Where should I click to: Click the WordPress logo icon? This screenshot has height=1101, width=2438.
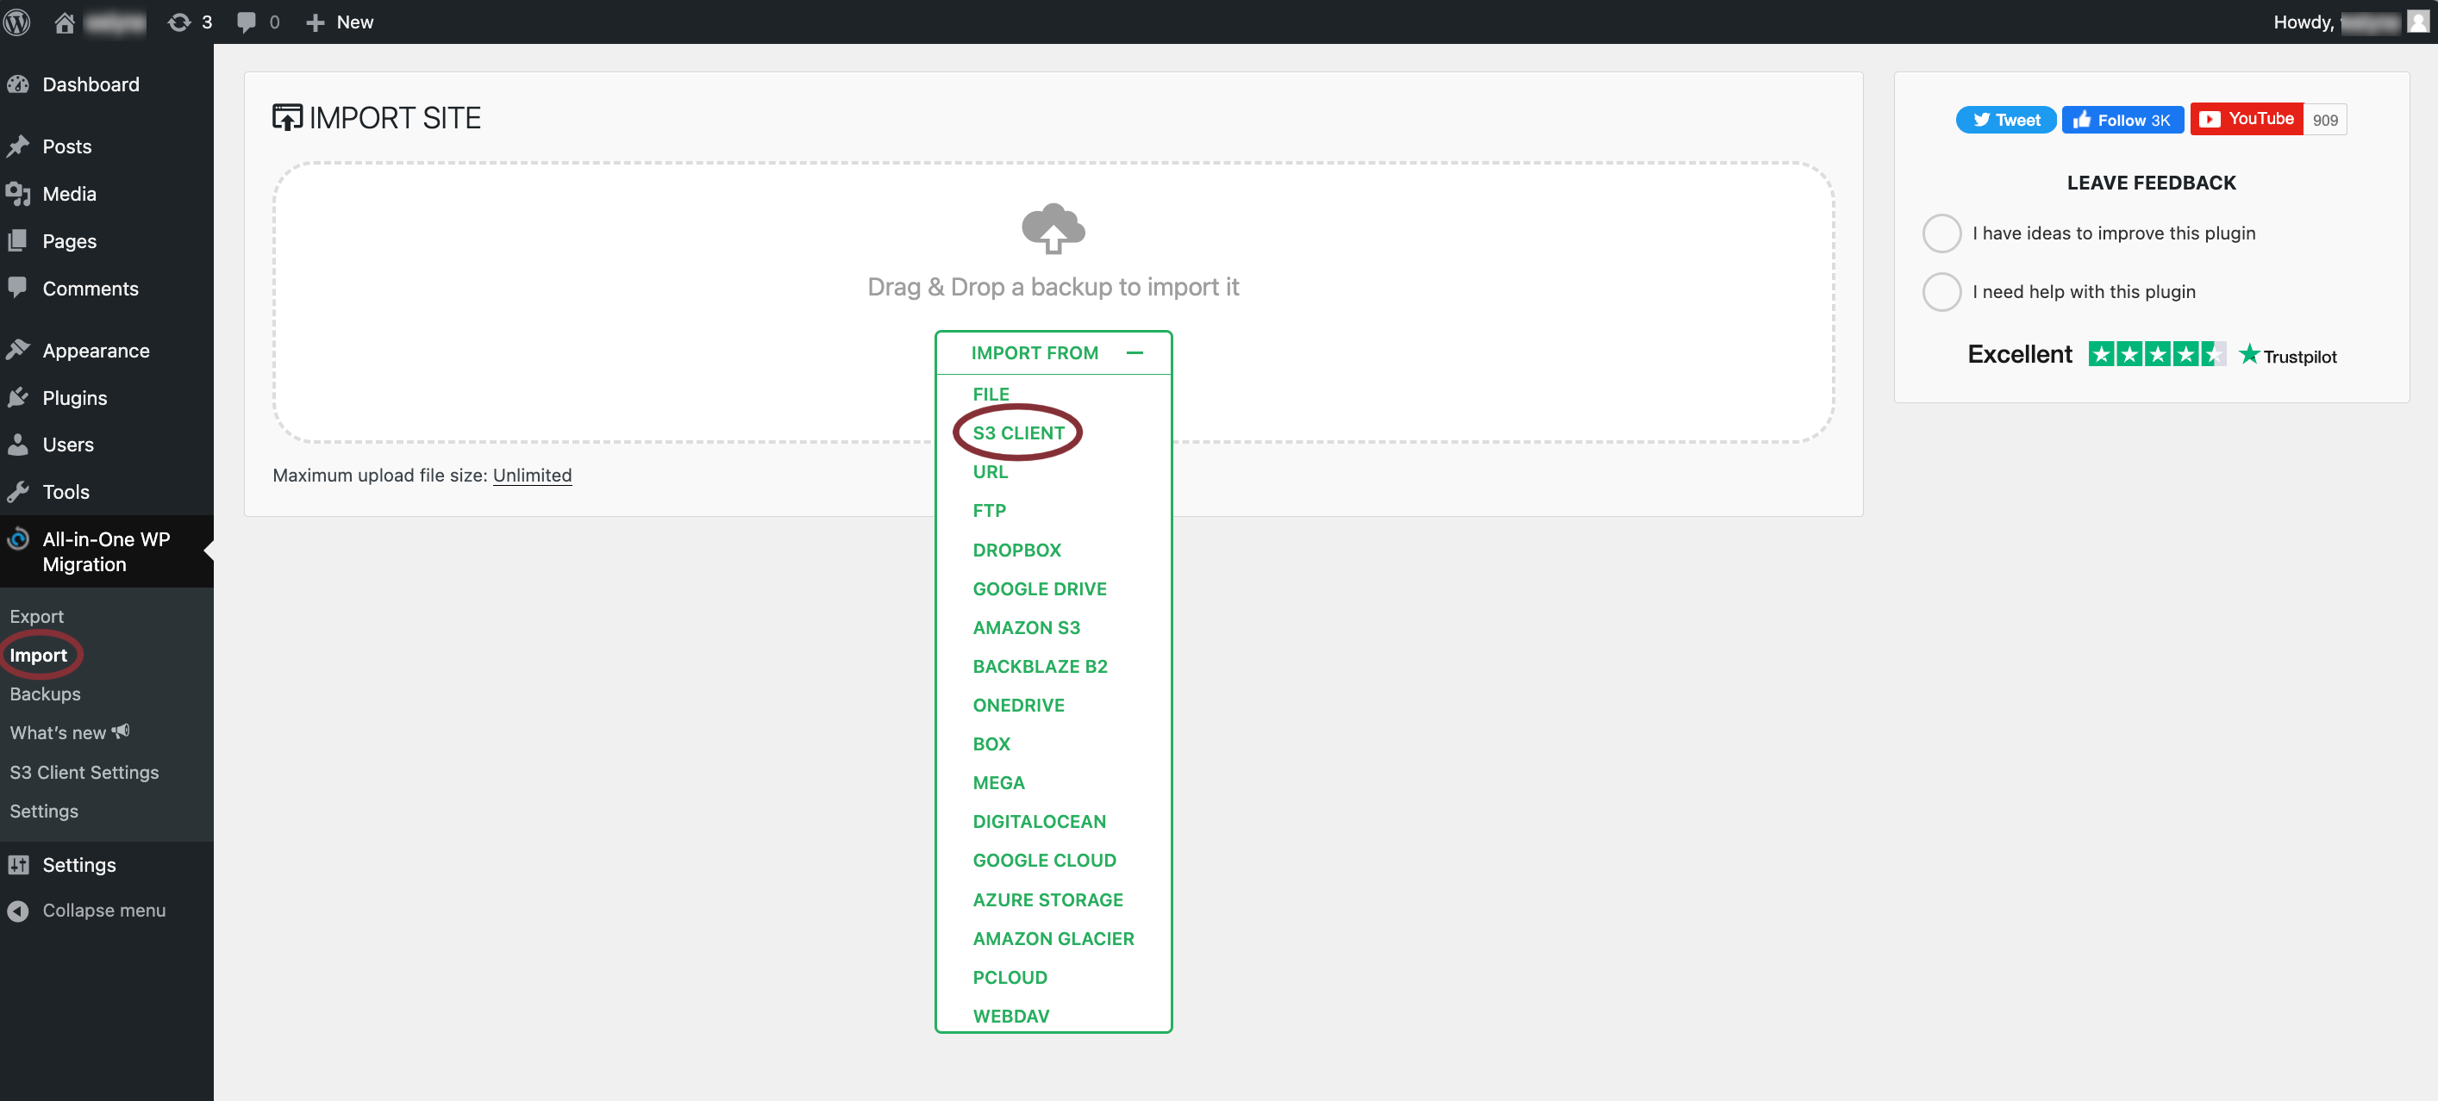point(16,21)
